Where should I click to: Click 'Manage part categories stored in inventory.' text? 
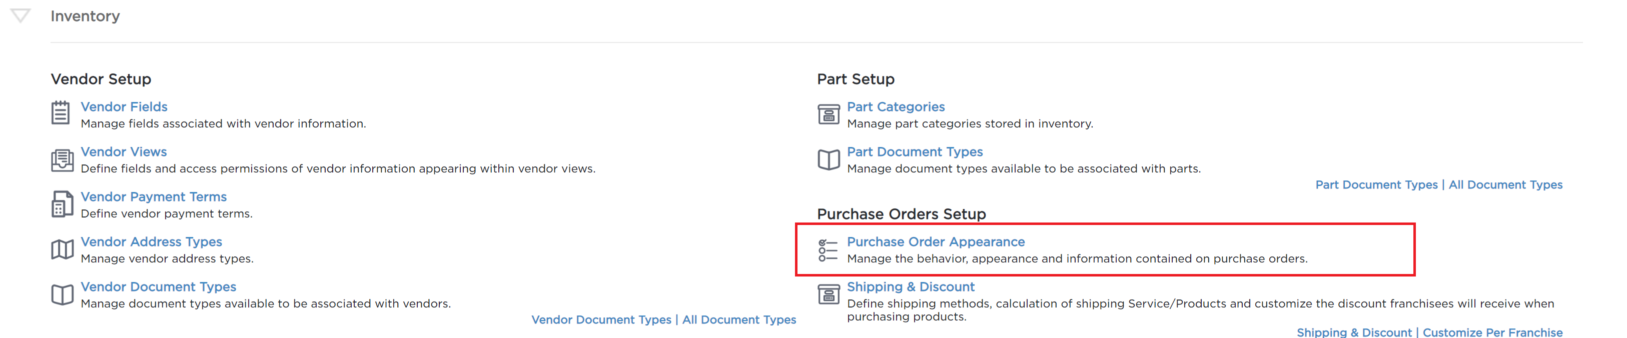pyautogui.click(x=970, y=124)
